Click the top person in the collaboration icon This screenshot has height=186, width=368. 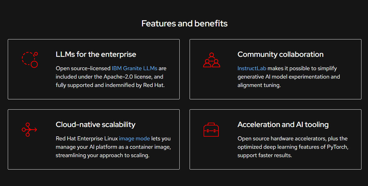(212, 55)
